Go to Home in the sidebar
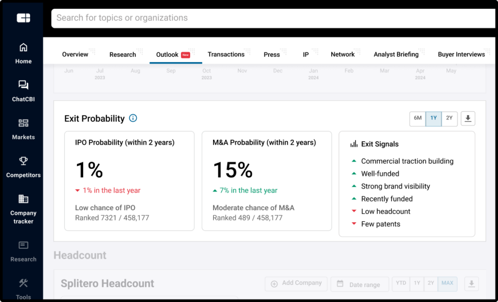498x302 pixels. (23, 48)
